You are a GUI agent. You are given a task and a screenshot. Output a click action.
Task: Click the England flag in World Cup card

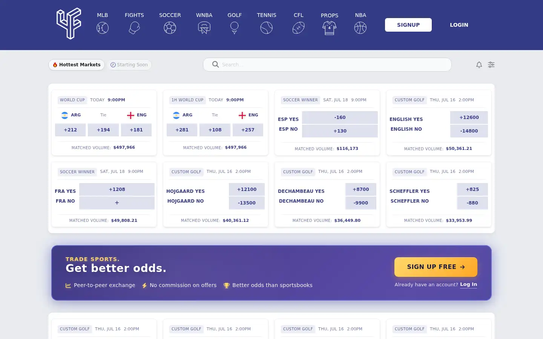(x=130, y=115)
